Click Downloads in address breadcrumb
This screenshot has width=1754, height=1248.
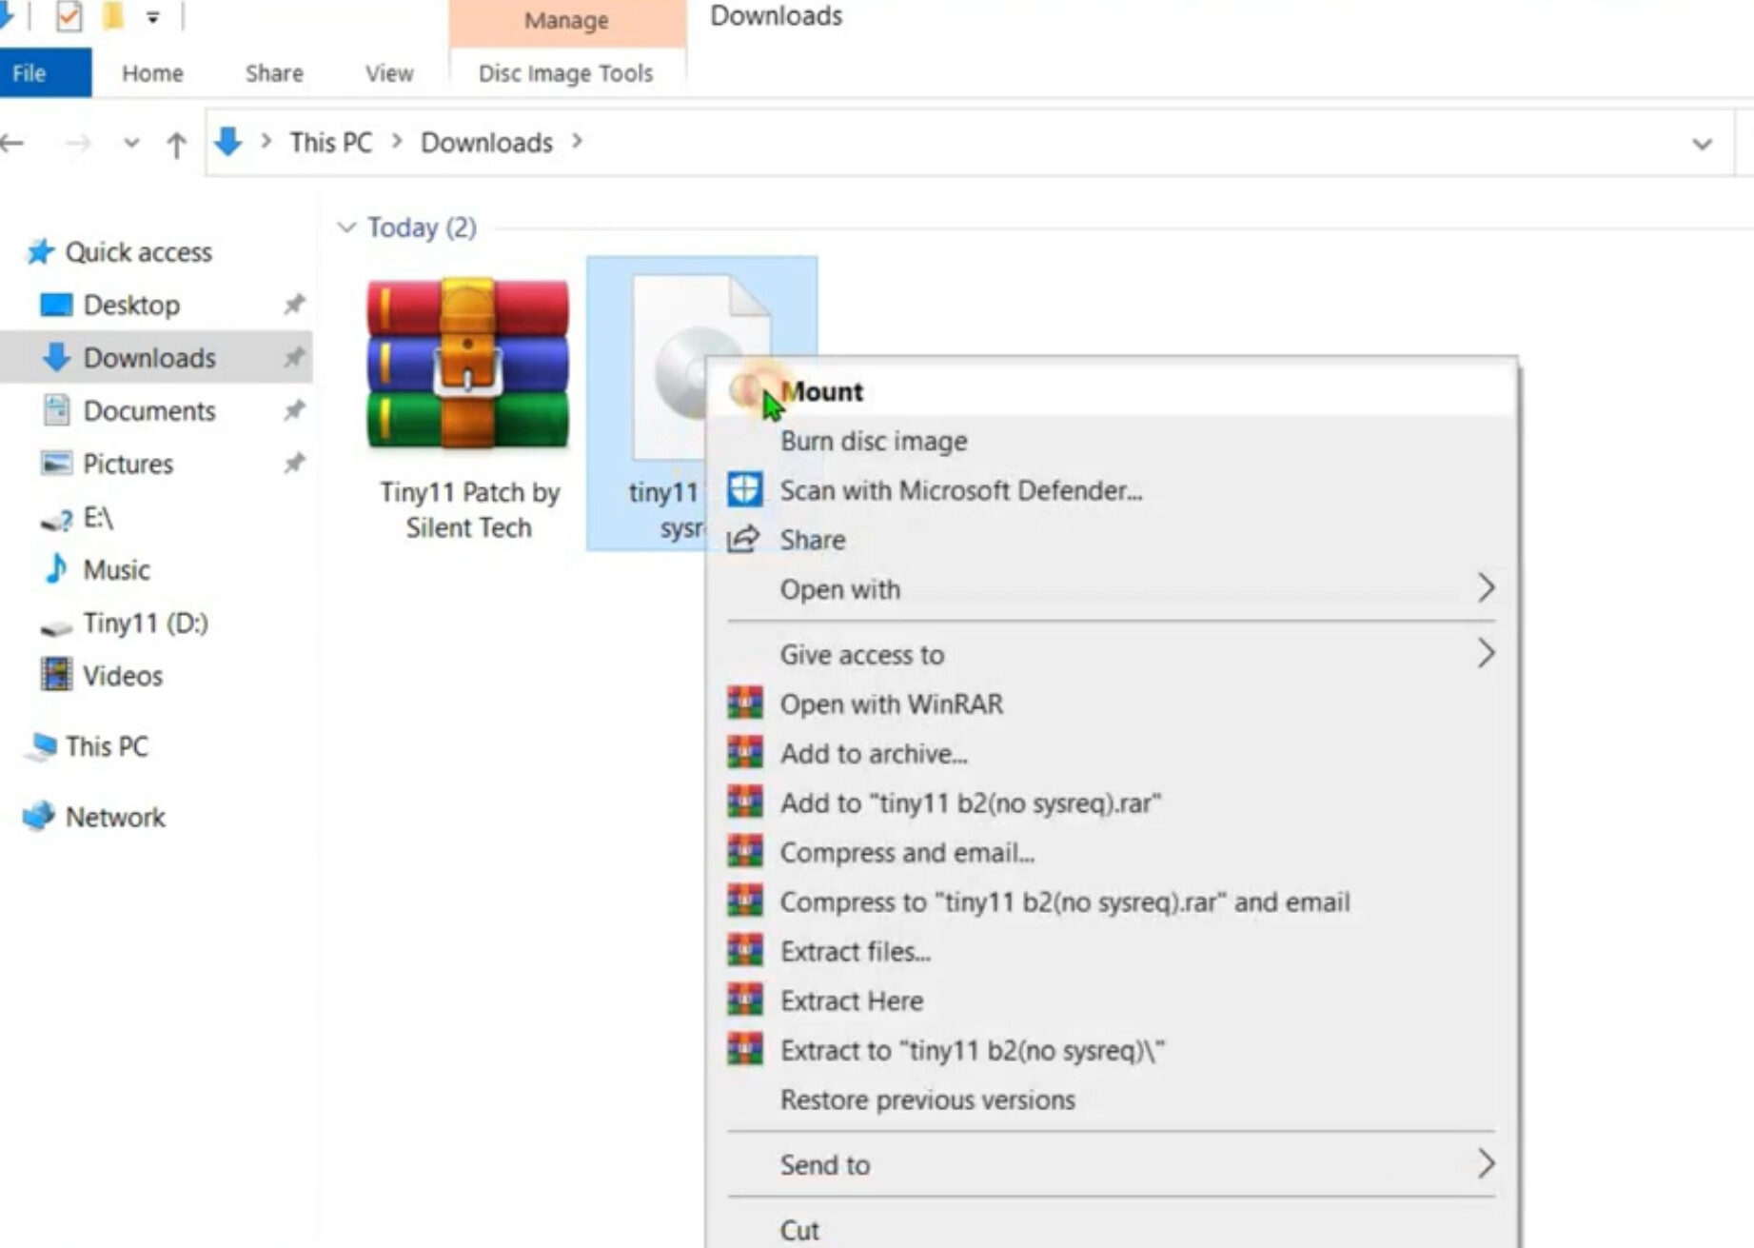(x=486, y=143)
